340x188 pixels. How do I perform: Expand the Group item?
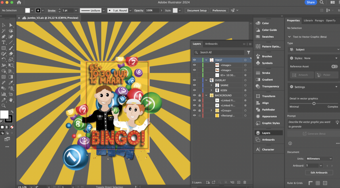(x=211, y=111)
